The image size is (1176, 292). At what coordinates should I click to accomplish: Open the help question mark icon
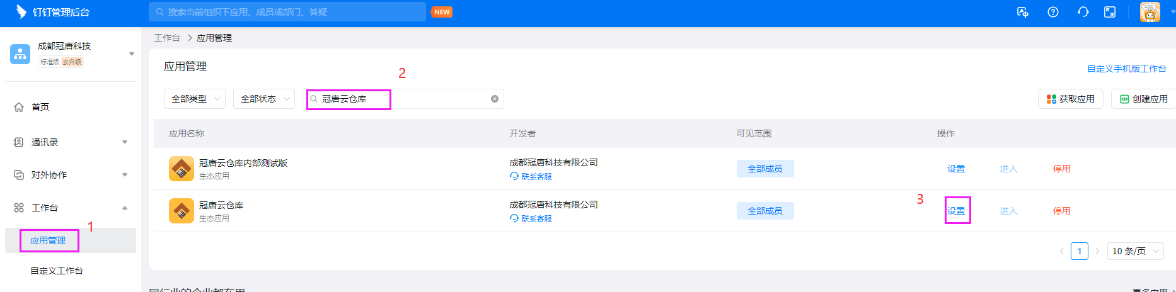[1053, 12]
